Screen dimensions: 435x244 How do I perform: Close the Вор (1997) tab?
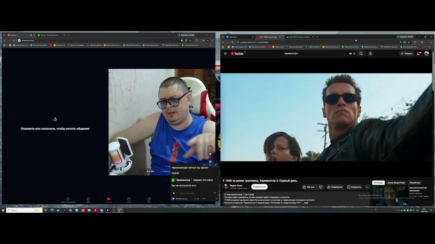coord(313,37)
